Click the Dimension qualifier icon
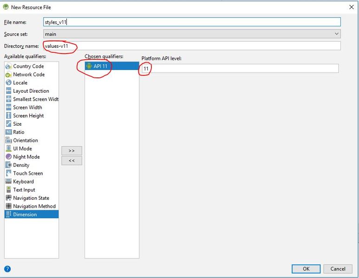 click(8, 214)
